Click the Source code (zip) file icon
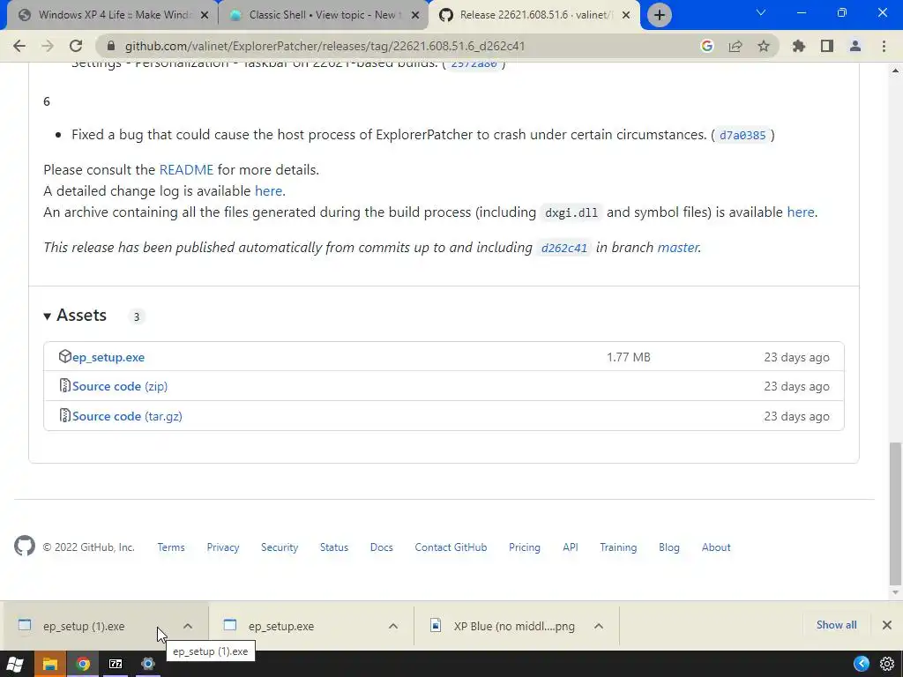This screenshot has width=903, height=677. click(x=64, y=386)
